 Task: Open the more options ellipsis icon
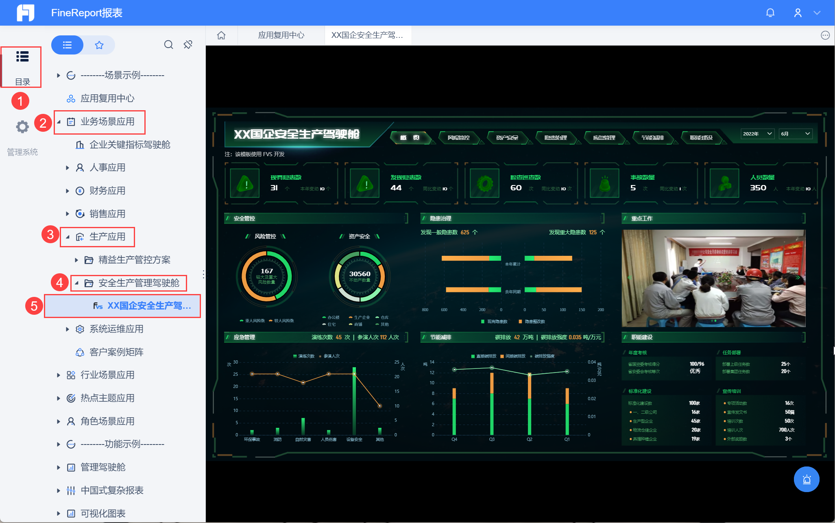point(825,35)
